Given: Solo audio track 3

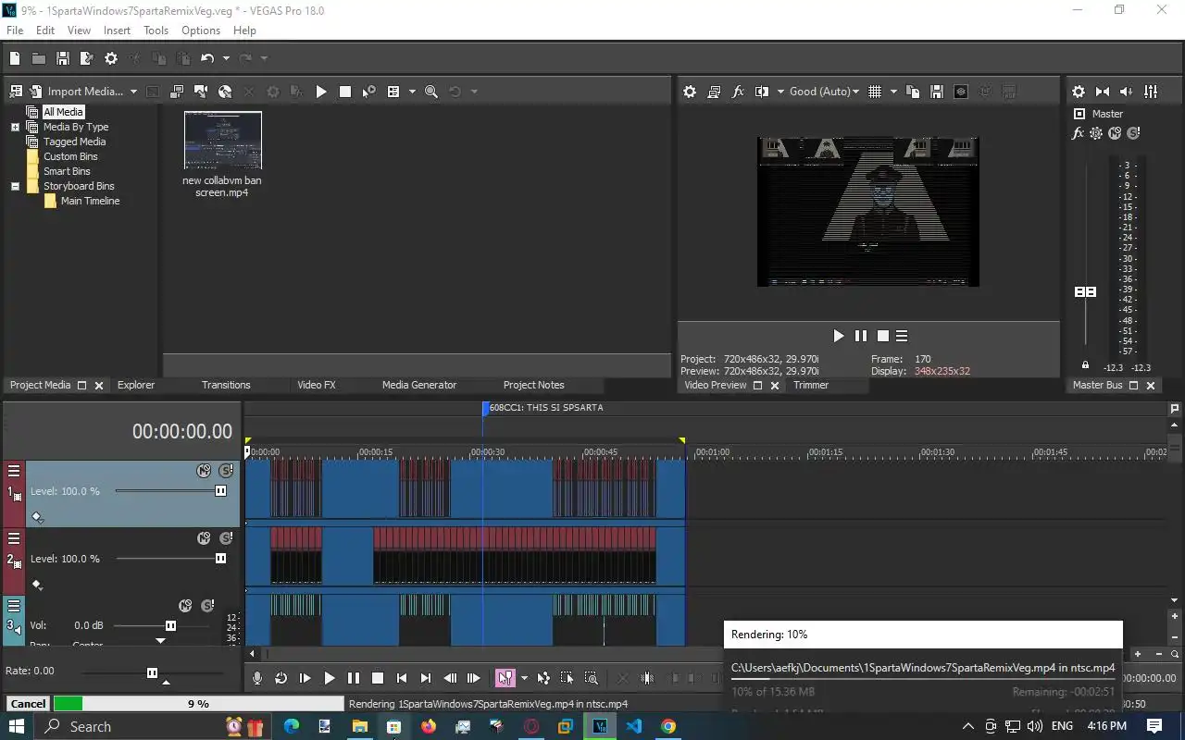Looking at the screenshot, I should (x=207, y=606).
